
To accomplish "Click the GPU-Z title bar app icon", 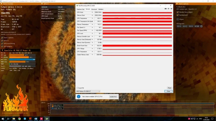I will click(x=77, y=6).
